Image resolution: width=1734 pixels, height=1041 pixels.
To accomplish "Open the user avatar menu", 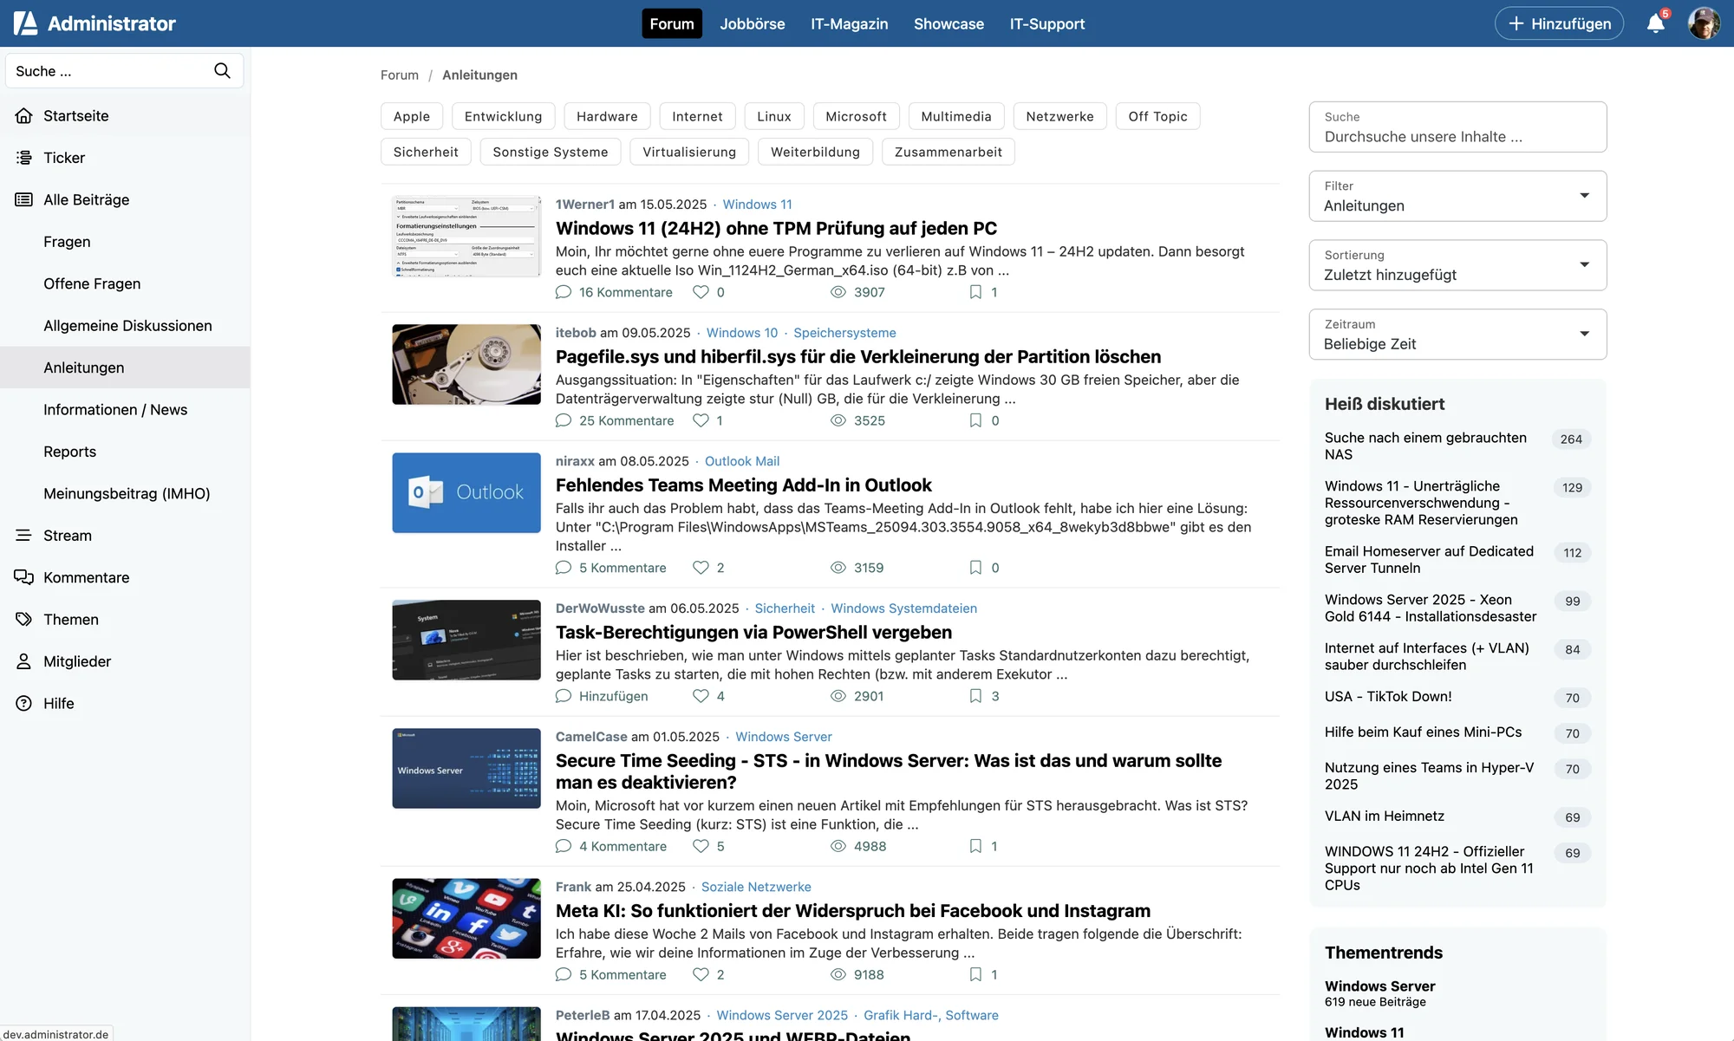I will tap(1704, 23).
